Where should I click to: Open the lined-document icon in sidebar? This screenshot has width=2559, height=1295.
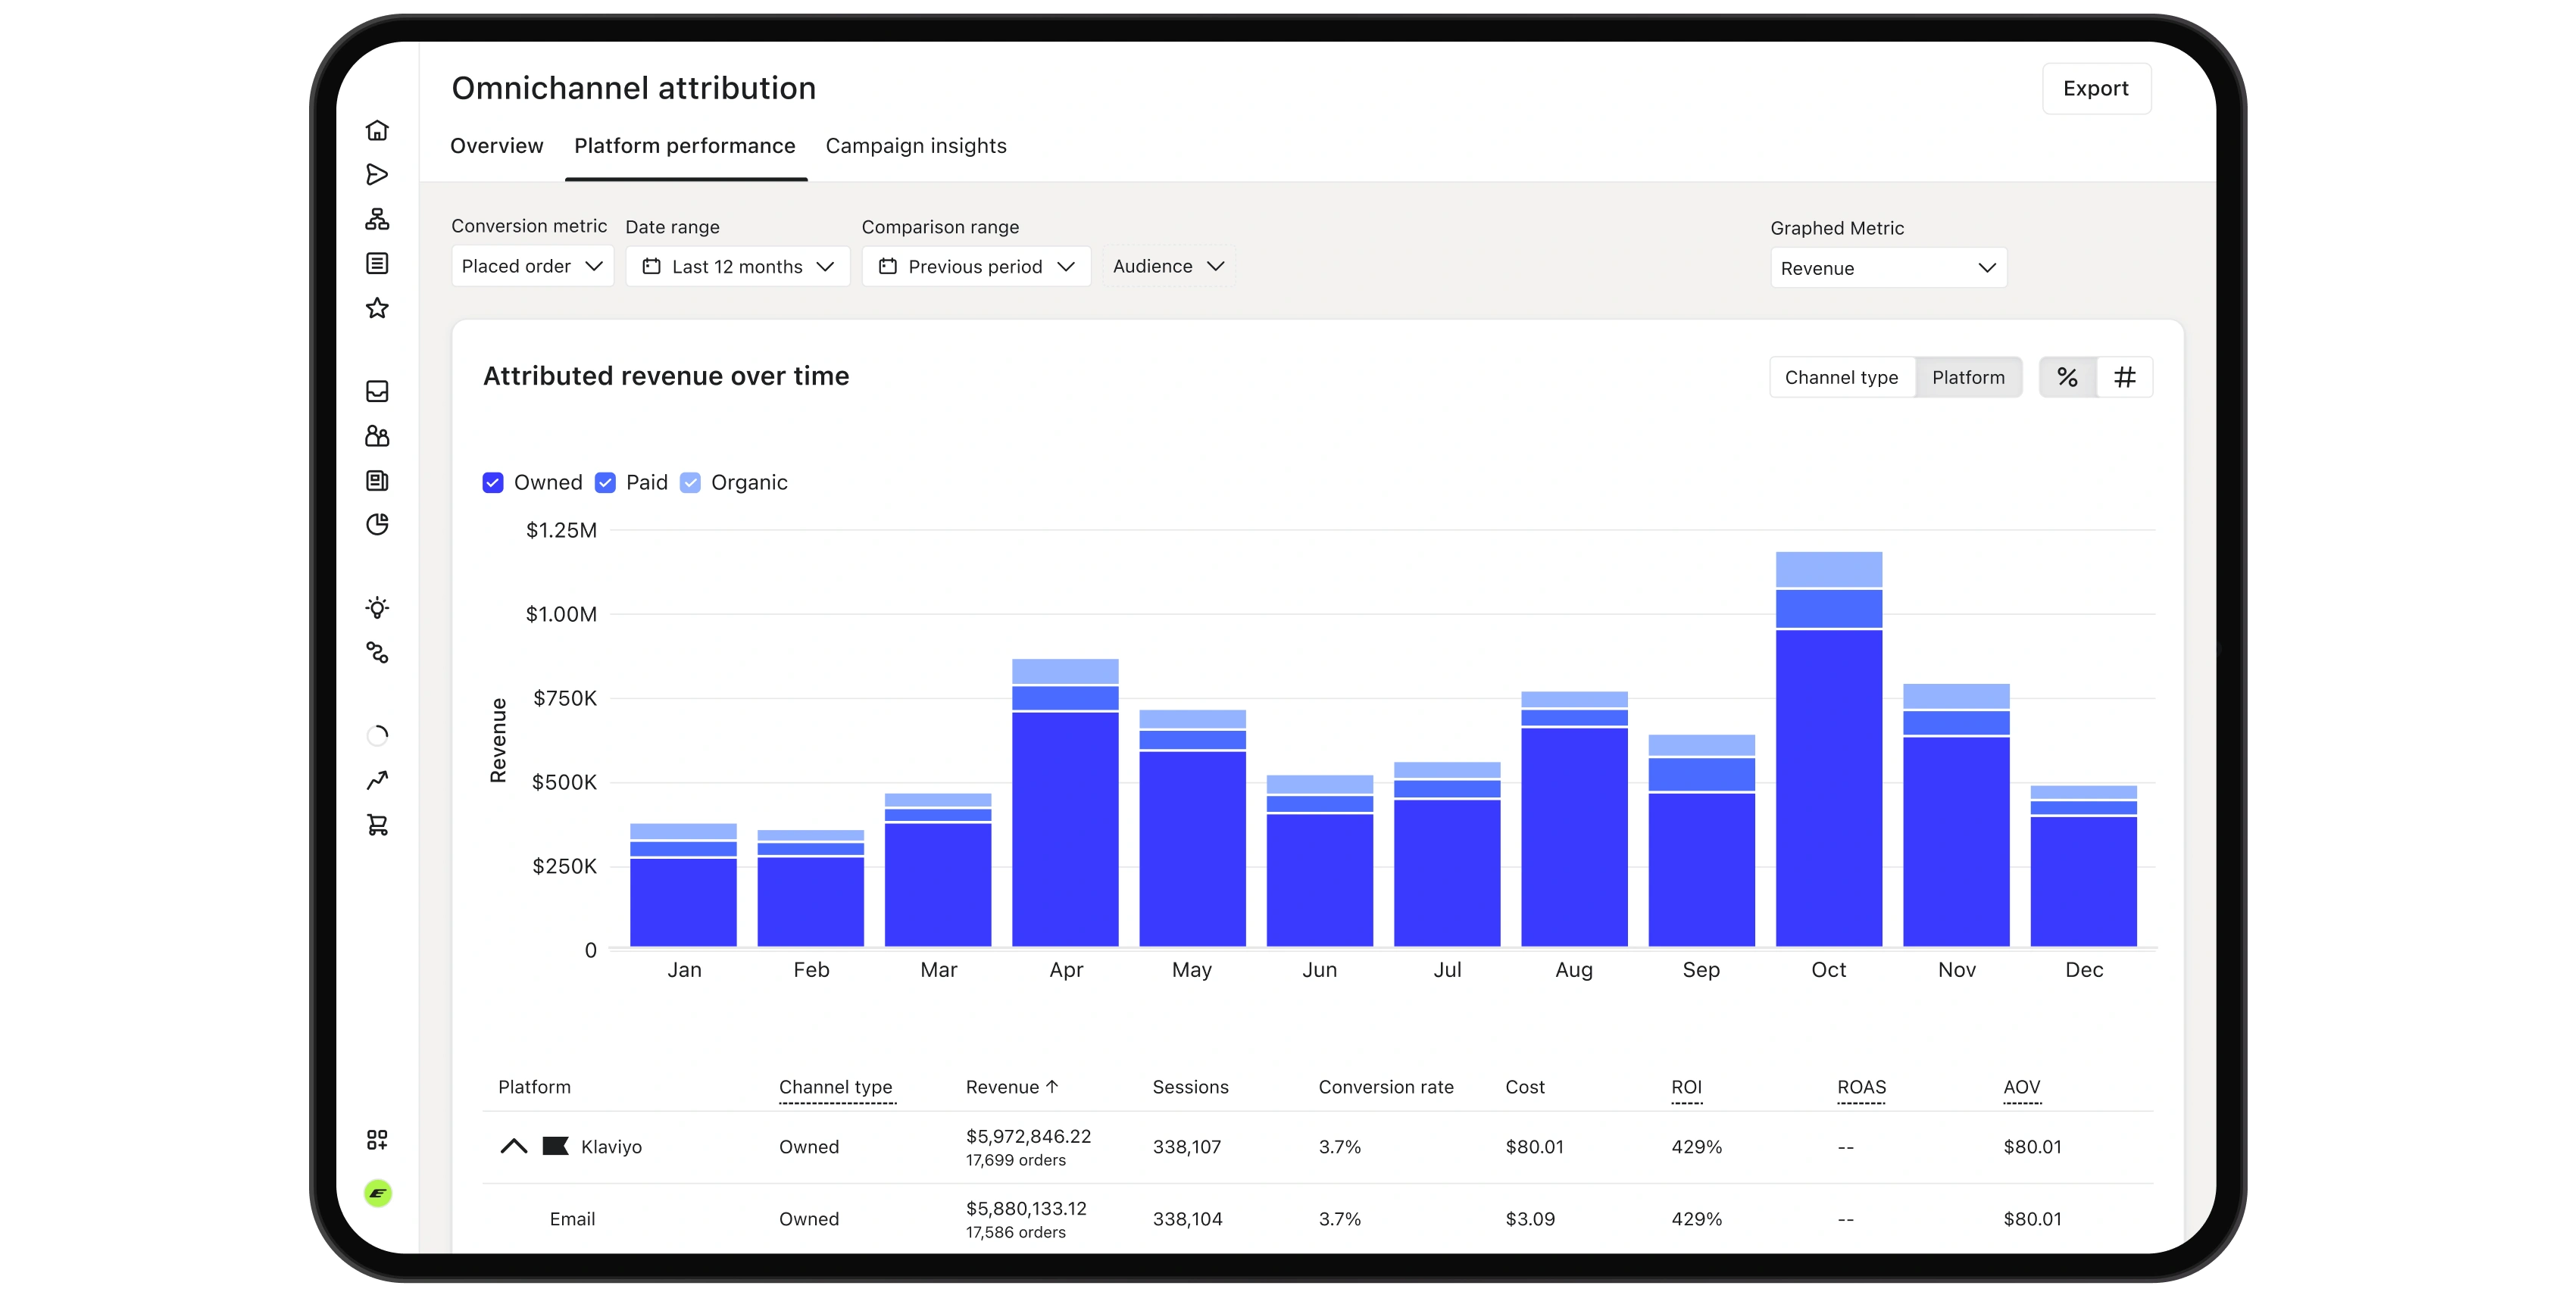(377, 264)
